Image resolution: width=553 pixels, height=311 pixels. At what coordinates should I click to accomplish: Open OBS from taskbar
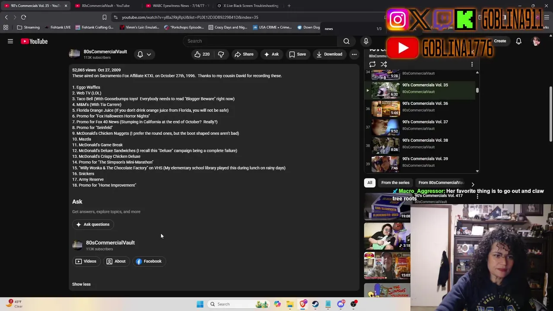(x=353, y=304)
